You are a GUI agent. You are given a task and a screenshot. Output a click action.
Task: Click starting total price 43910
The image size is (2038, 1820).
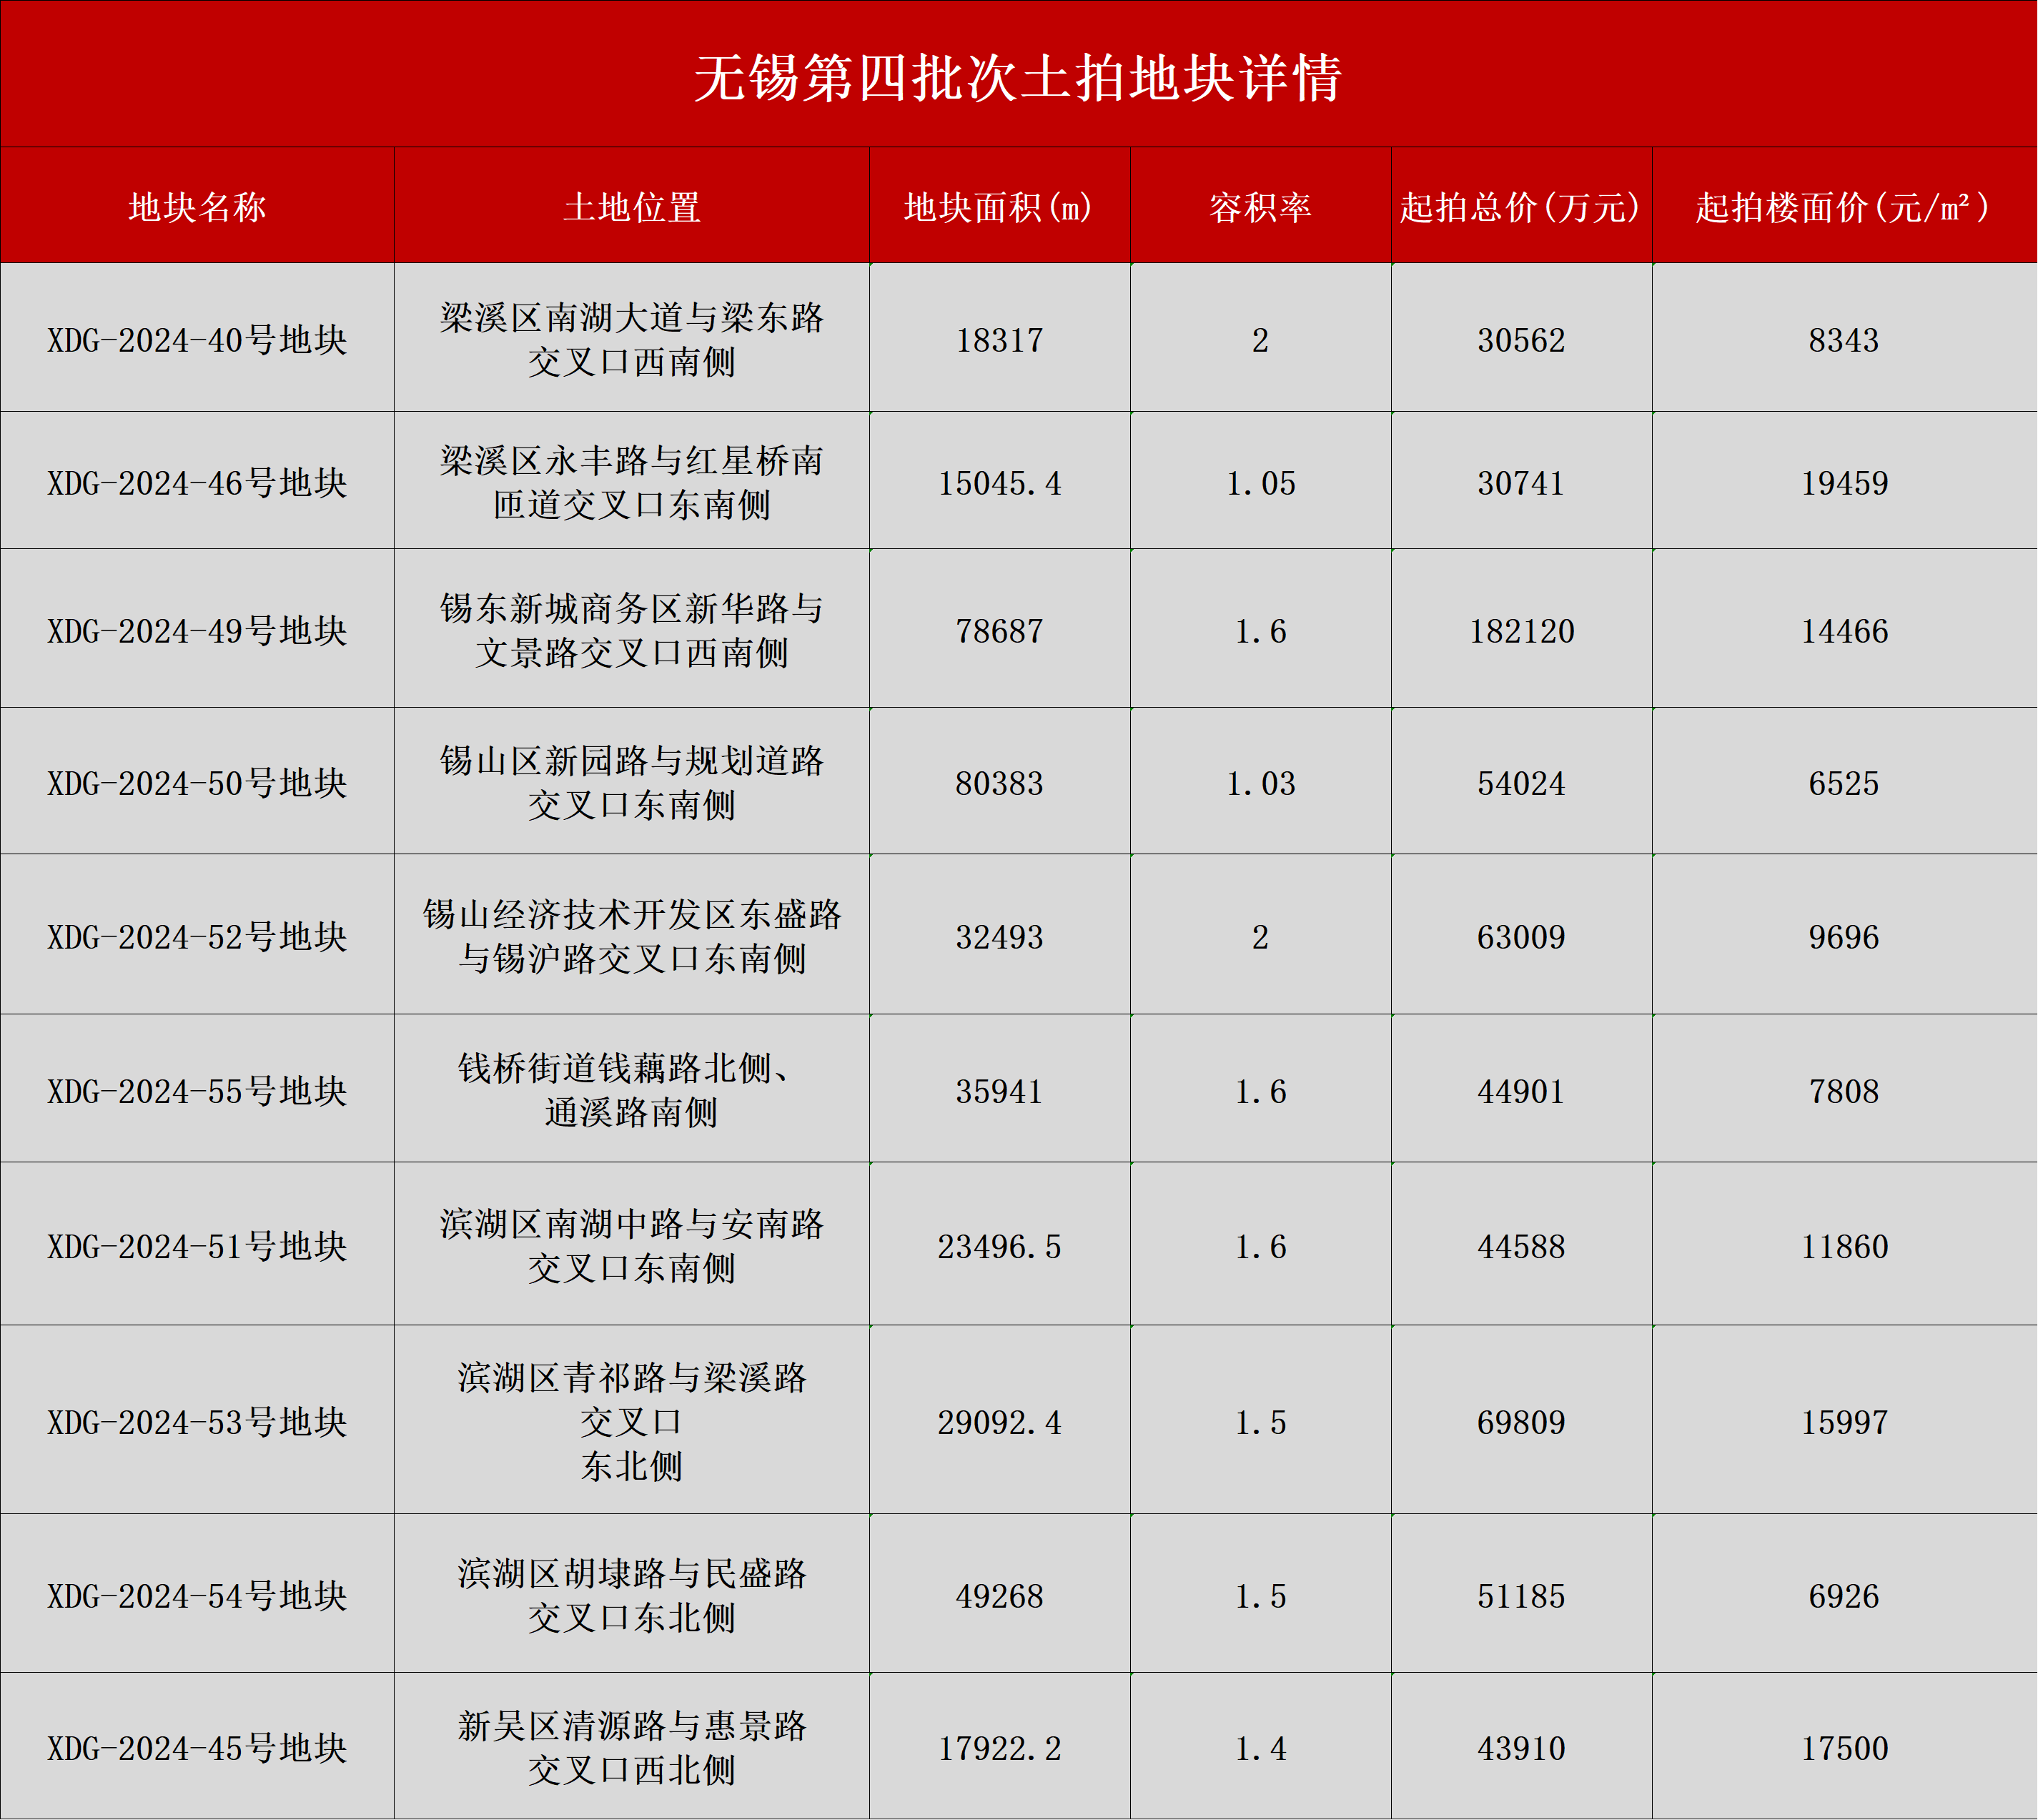pyautogui.click(x=1521, y=1749)
